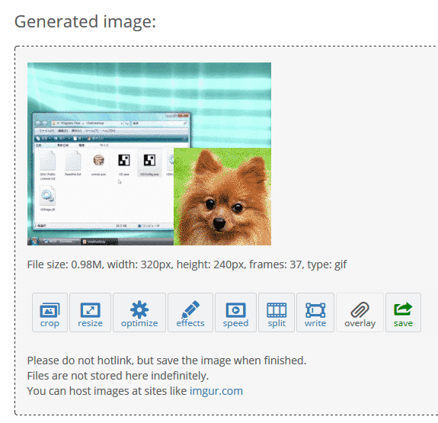
Task: Select the overlay paperclip tool
Action: coord(360,312)
